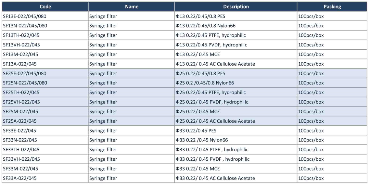
Task: Select code cell SF13E-022/045/080
Action: (45, 16)
